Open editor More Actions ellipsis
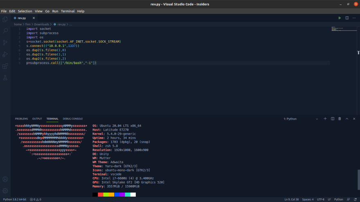The width and height of the screenshot is (360, 202). click(354, 18)
